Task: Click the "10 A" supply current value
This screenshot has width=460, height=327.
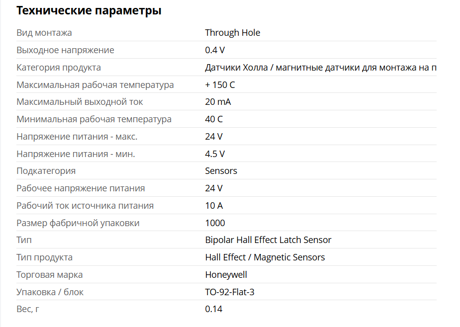Action: tap(214, 206)
